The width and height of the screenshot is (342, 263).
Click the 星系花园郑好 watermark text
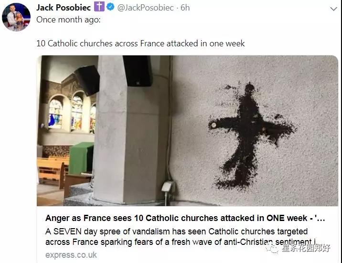click(x=306, y=248)
